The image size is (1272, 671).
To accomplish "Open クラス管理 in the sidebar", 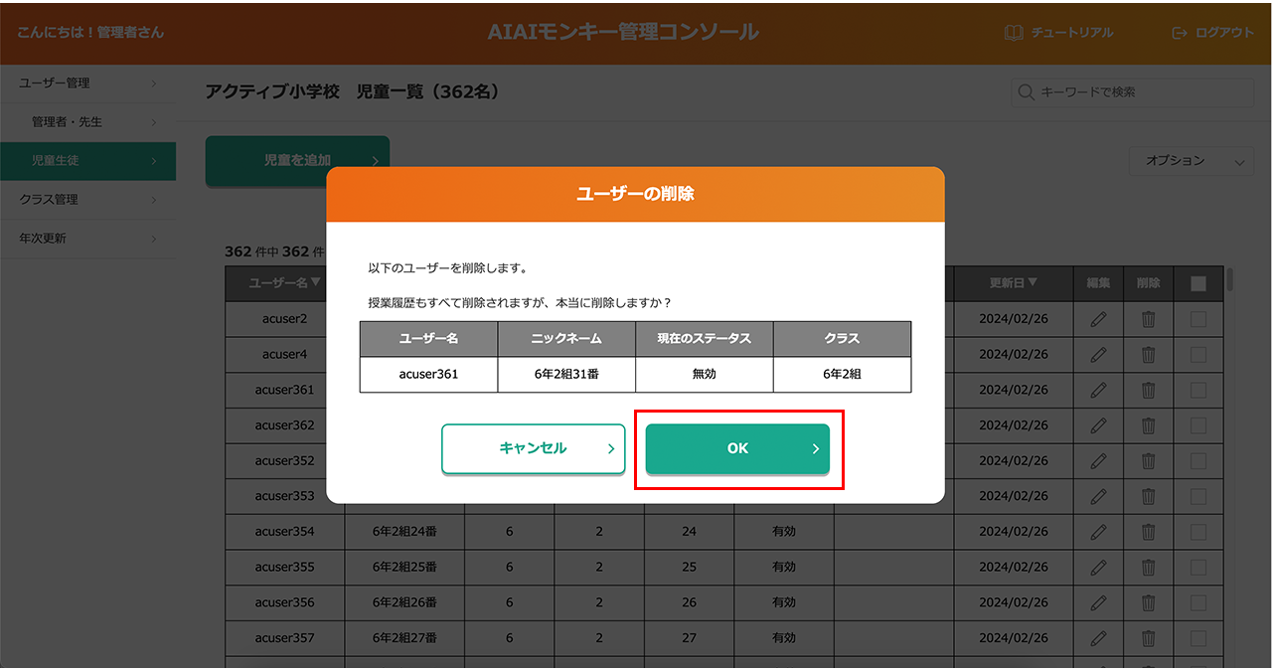I will pyautogui.click(x=87, y=200).
